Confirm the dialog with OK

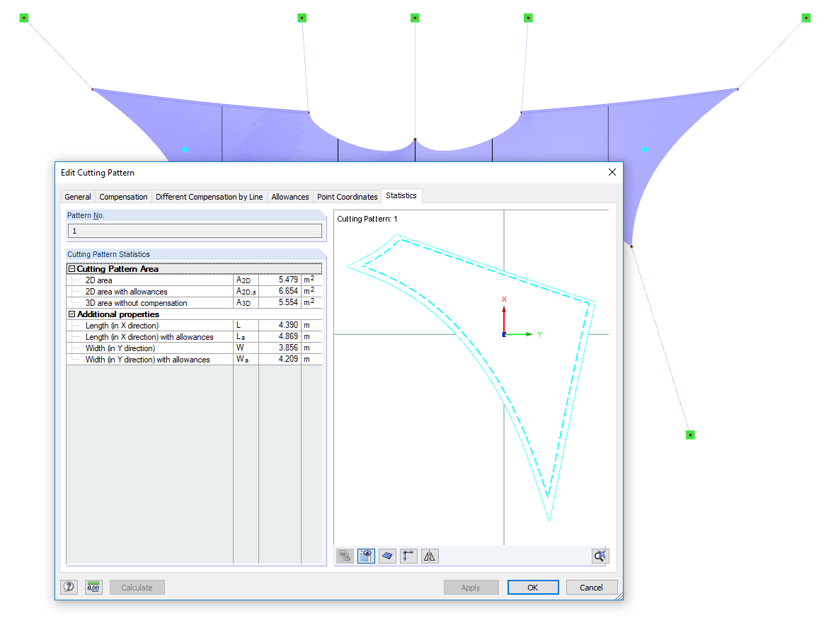pos(532,587)
